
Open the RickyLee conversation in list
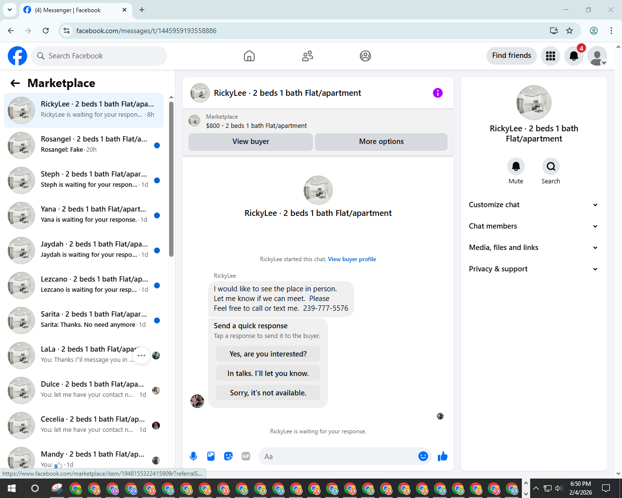(x=84, y=110)
